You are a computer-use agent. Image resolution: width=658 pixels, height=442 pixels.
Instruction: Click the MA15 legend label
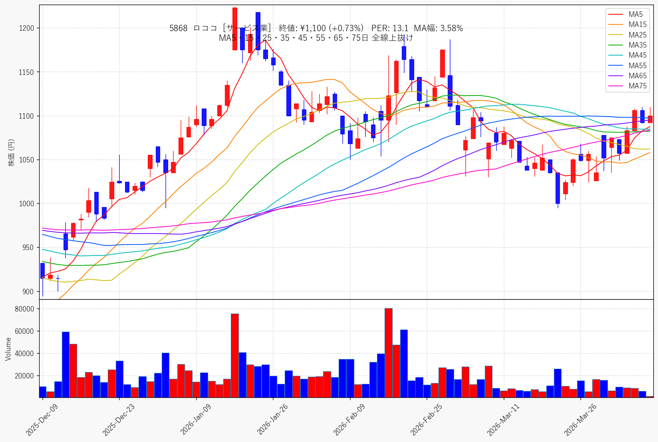[x=637, y=25]
